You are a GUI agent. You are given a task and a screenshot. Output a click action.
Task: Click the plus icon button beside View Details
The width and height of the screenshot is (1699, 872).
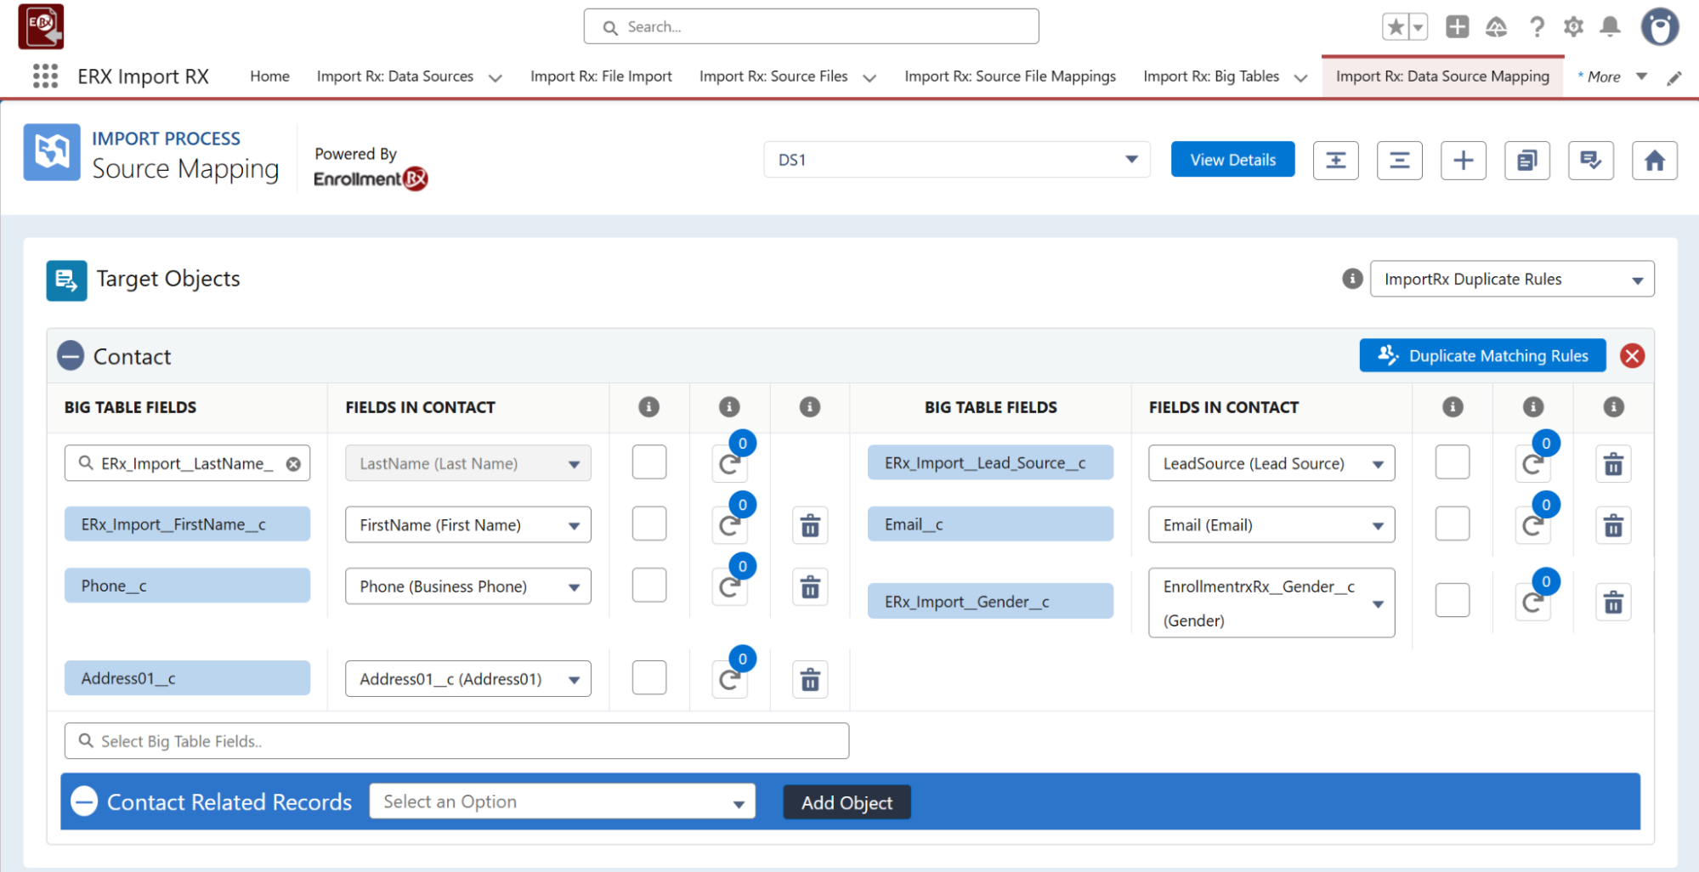(x=1463, y=161)
